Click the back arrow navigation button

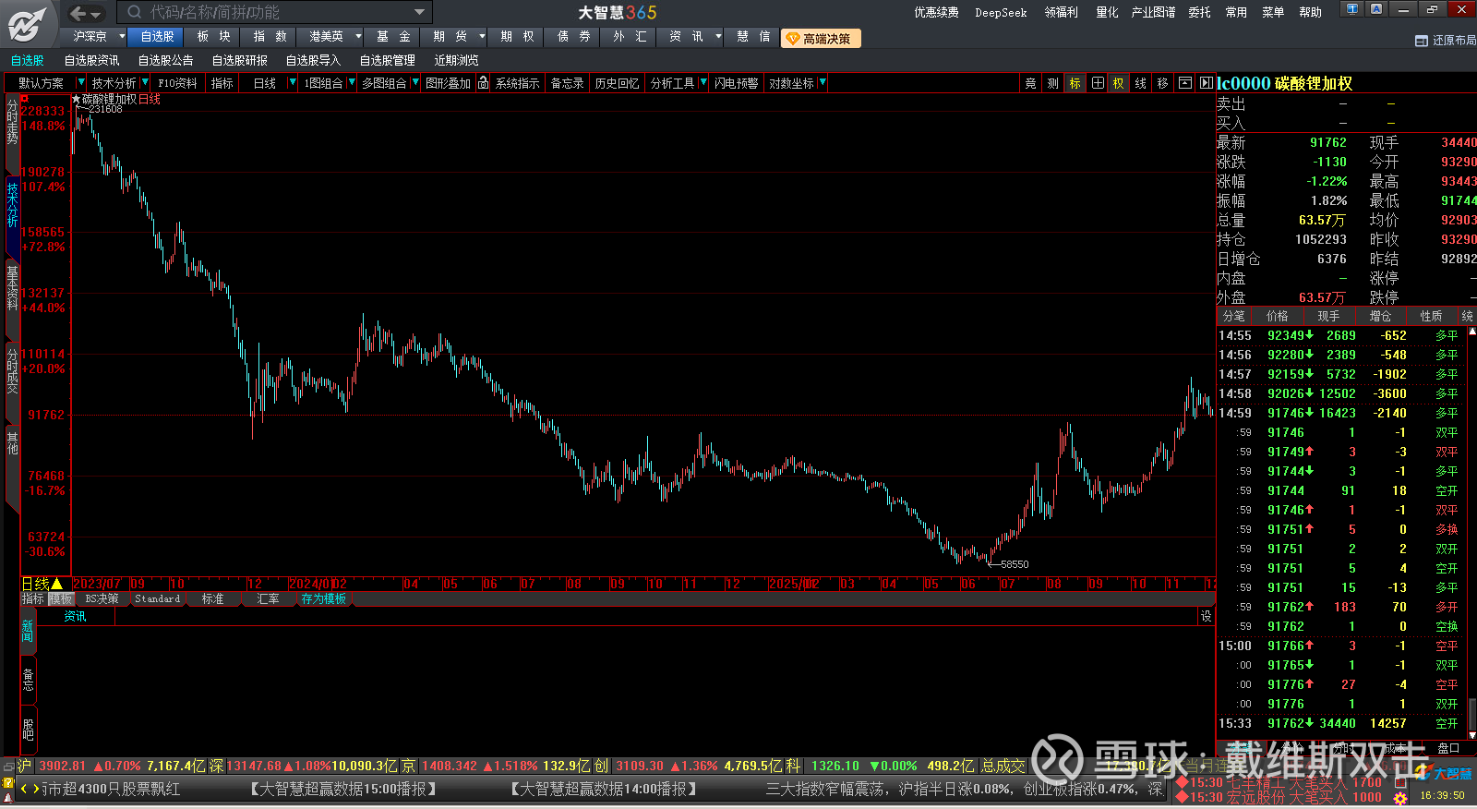(x=78, y=13)
